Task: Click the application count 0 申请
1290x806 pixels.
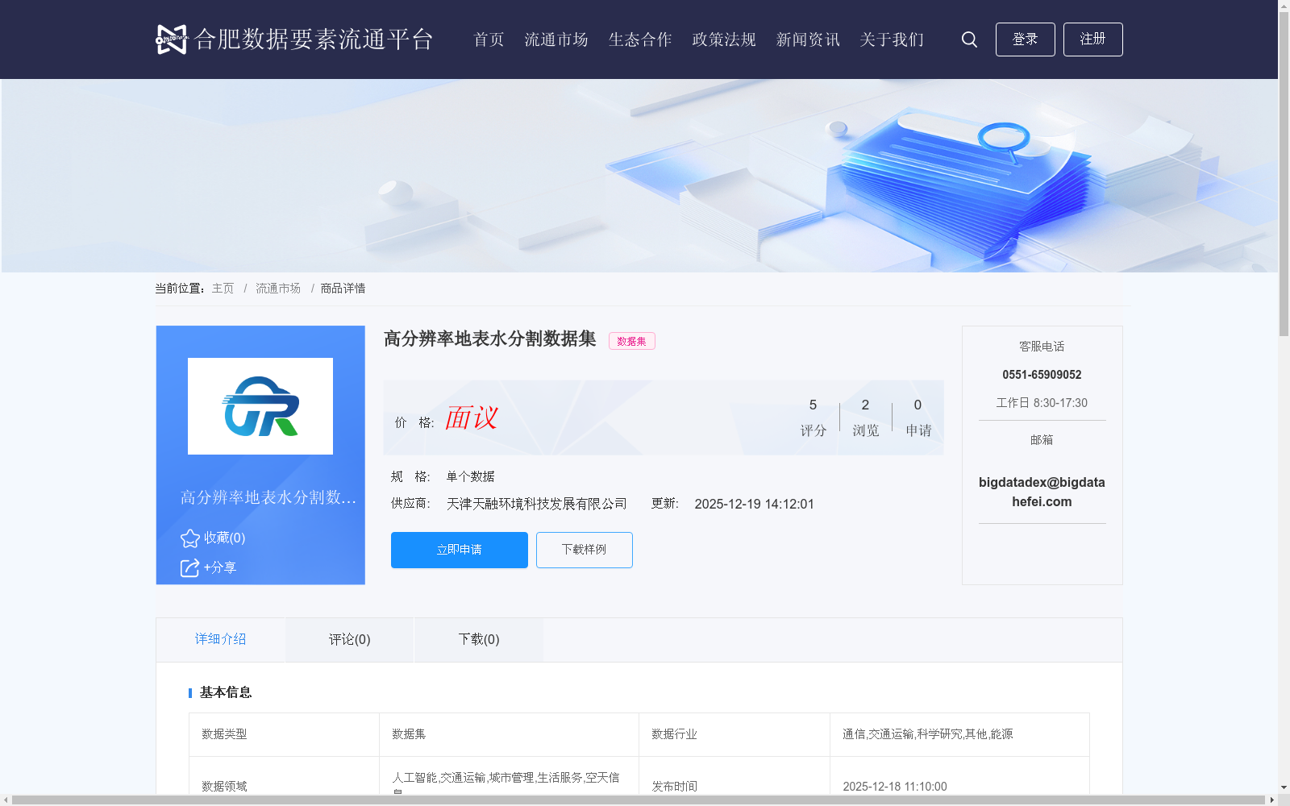Action: click(918, 418)
